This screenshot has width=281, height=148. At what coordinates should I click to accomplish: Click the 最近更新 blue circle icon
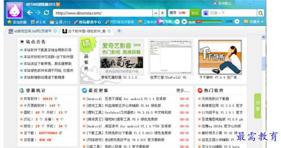(x=84, y=90)
